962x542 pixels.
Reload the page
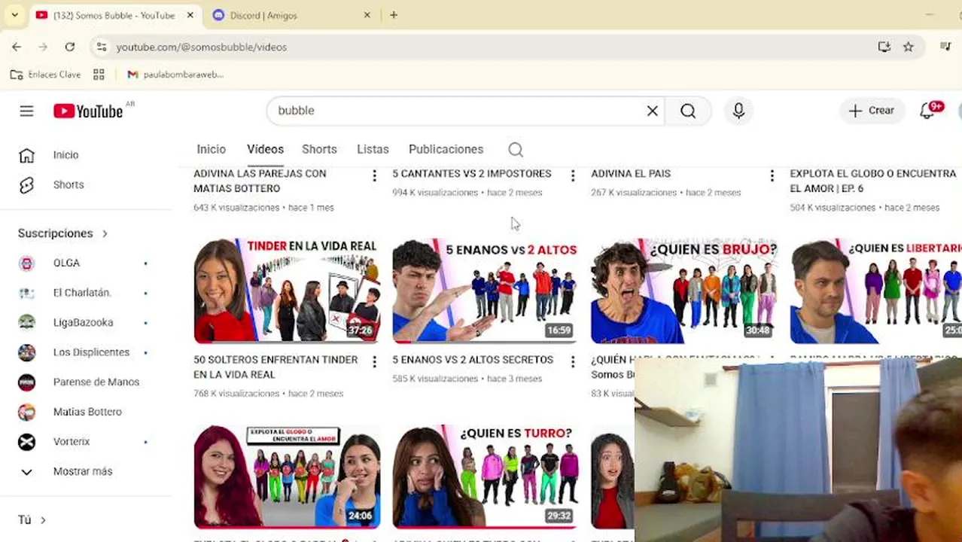(x=69, y=47)
